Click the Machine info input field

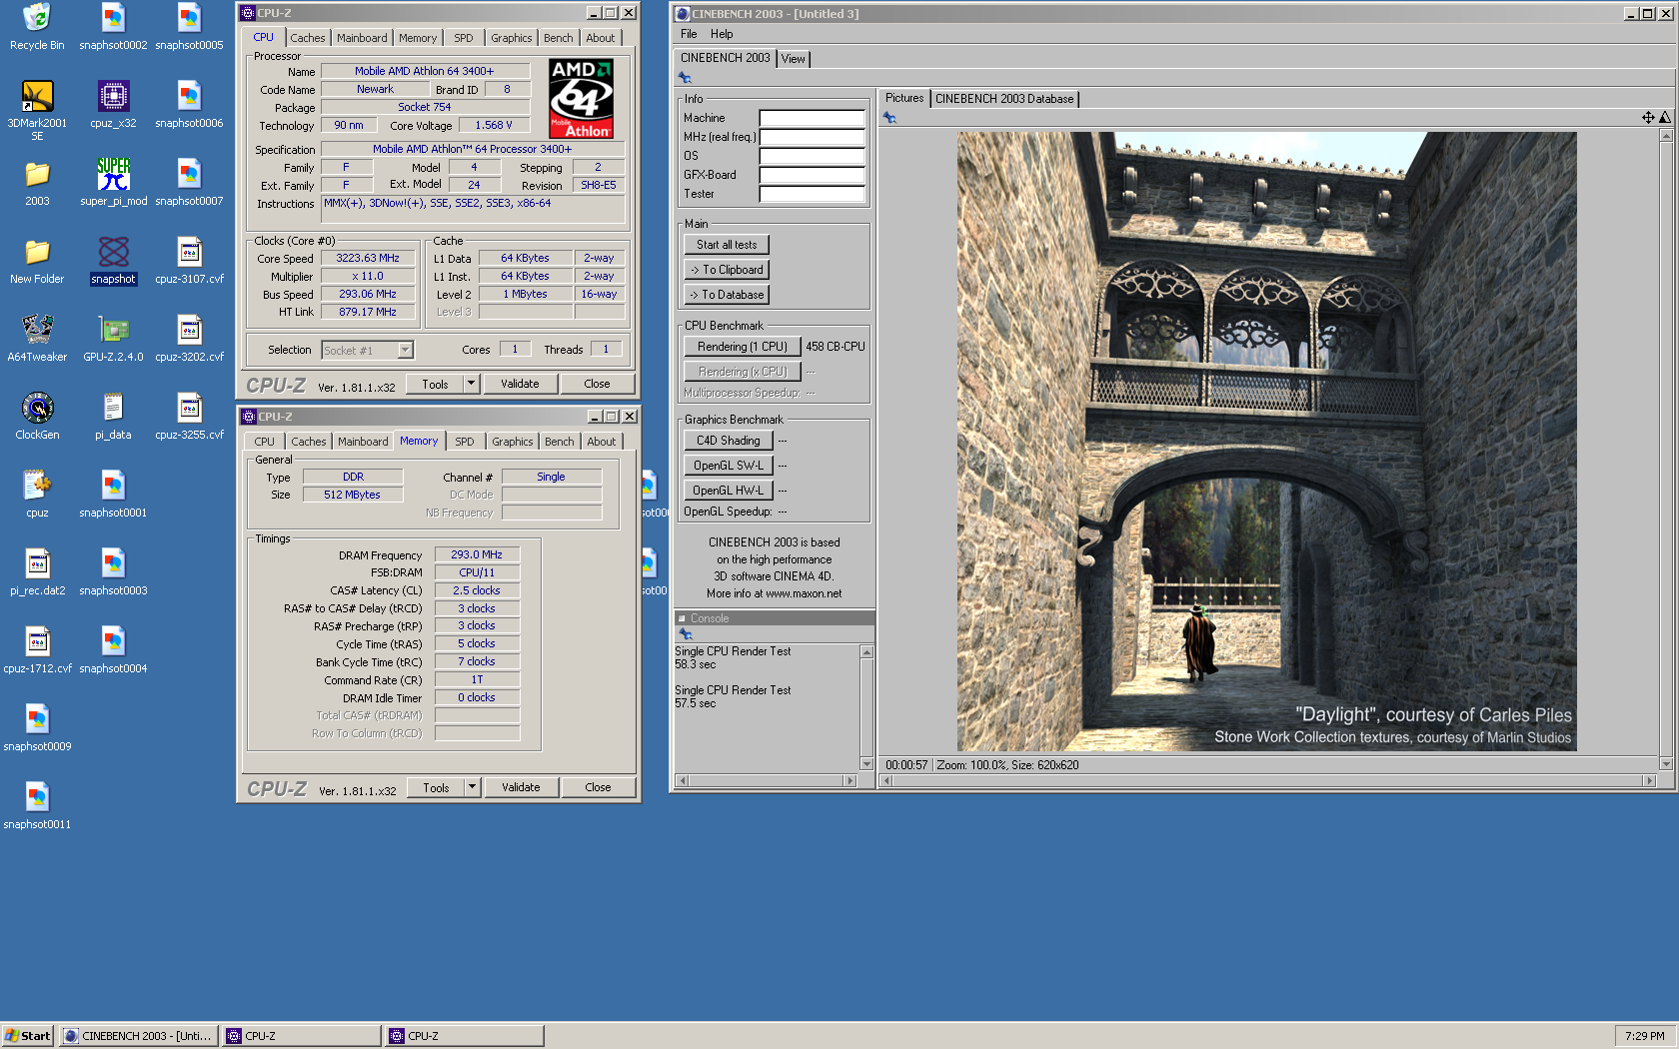tap(812, 118)
